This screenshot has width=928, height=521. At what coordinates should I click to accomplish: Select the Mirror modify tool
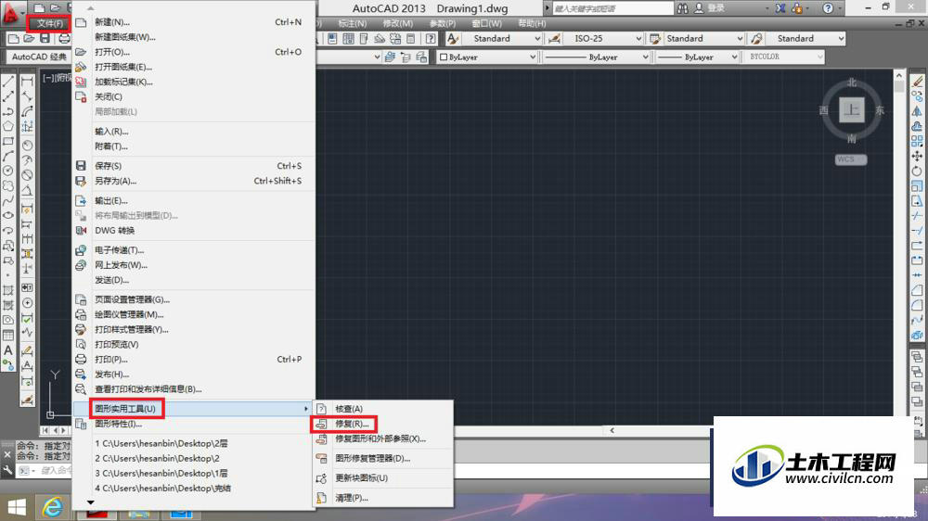coord(917,111)
